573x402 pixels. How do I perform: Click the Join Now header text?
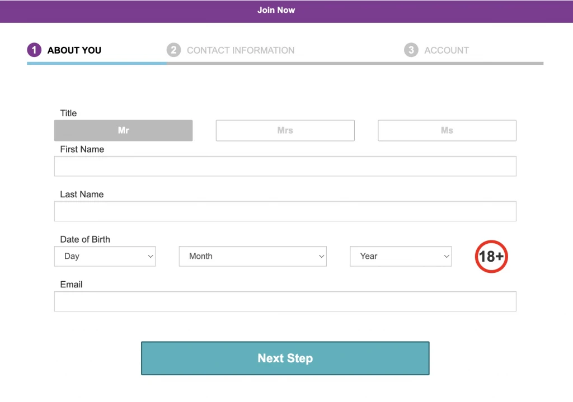(x=276, y=10)
